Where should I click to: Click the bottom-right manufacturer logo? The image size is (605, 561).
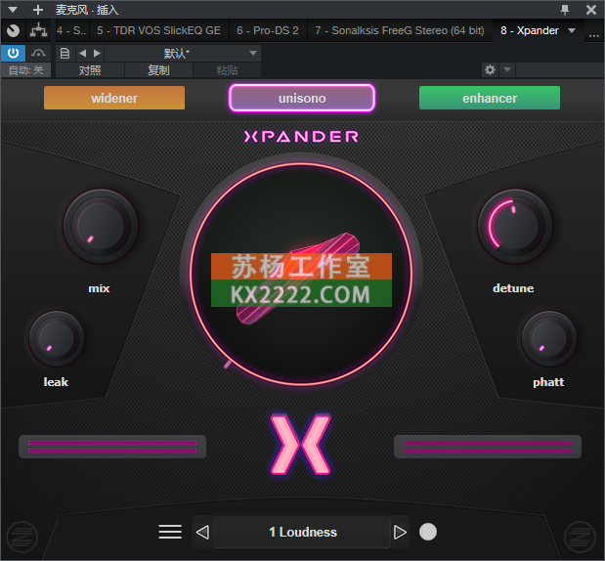click(580, 537)
